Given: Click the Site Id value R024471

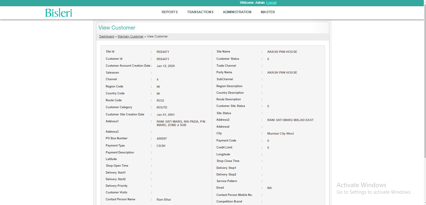Looking at the screenshot, I should pos(163,52).
